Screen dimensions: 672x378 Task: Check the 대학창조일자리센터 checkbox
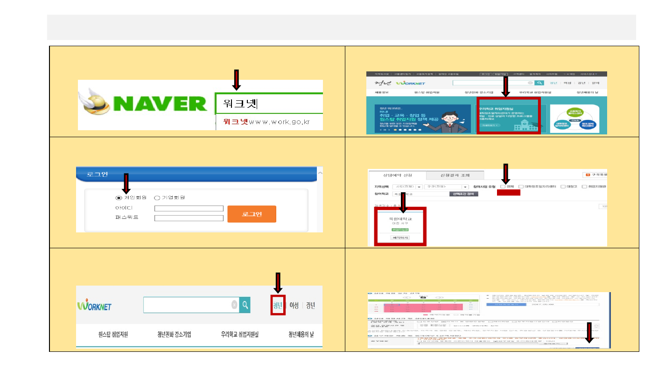(521, 187)
